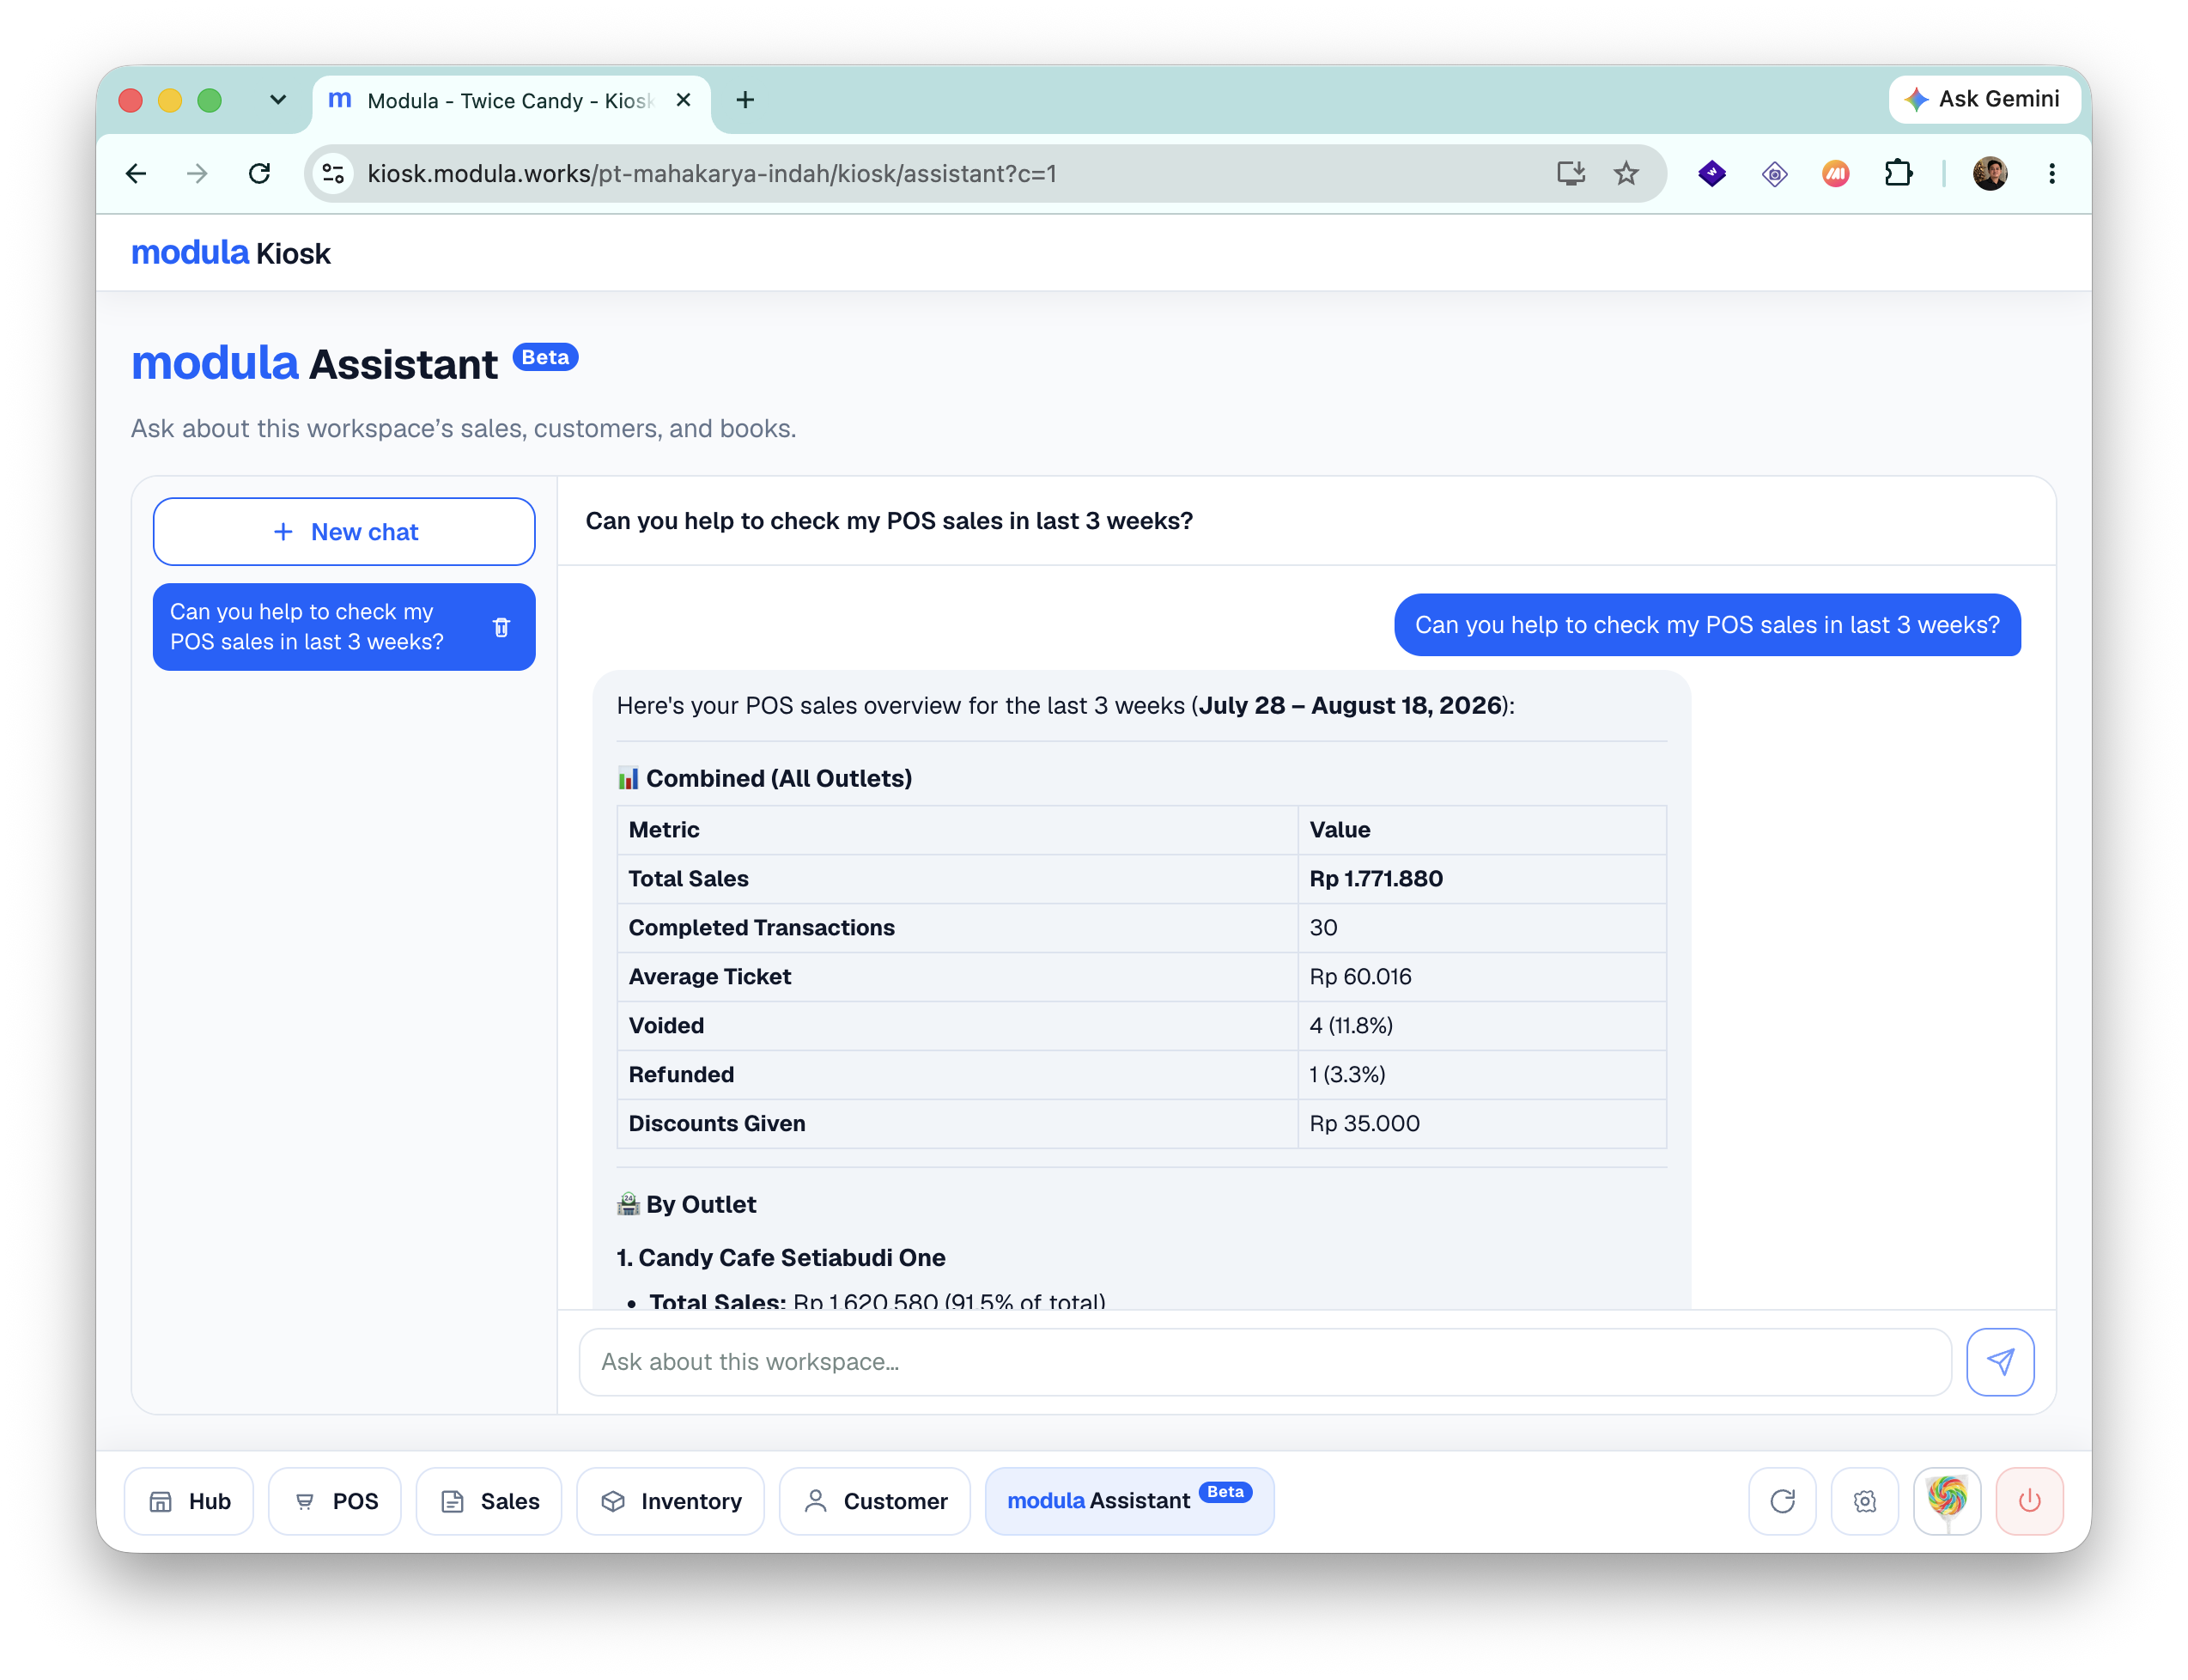Open the POS tab
Viewport: 2188px width, 1680px height.
[x=335, y=1500]
